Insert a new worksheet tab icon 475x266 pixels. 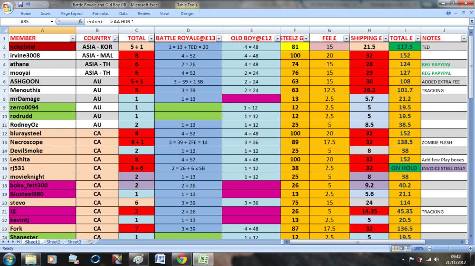91,241
